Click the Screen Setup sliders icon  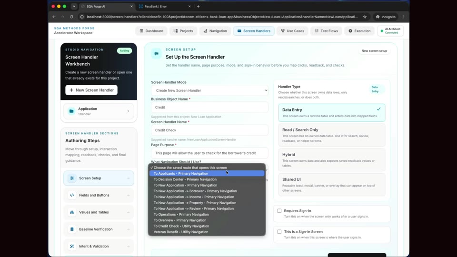[x=72, y=178]
